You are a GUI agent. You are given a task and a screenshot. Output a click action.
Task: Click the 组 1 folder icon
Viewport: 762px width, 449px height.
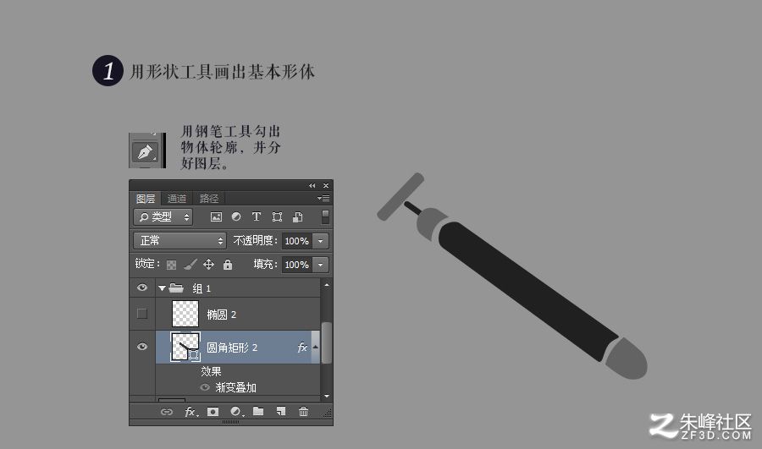coord(176,287)
